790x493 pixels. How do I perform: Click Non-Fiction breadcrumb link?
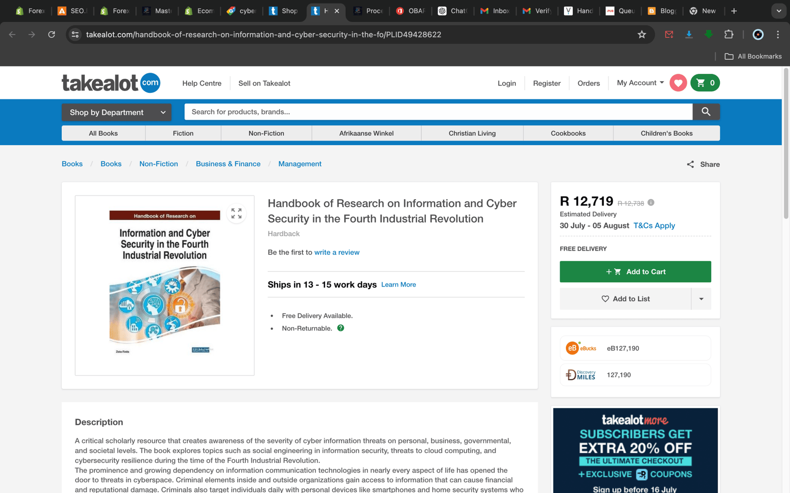(x=158, y=164)
